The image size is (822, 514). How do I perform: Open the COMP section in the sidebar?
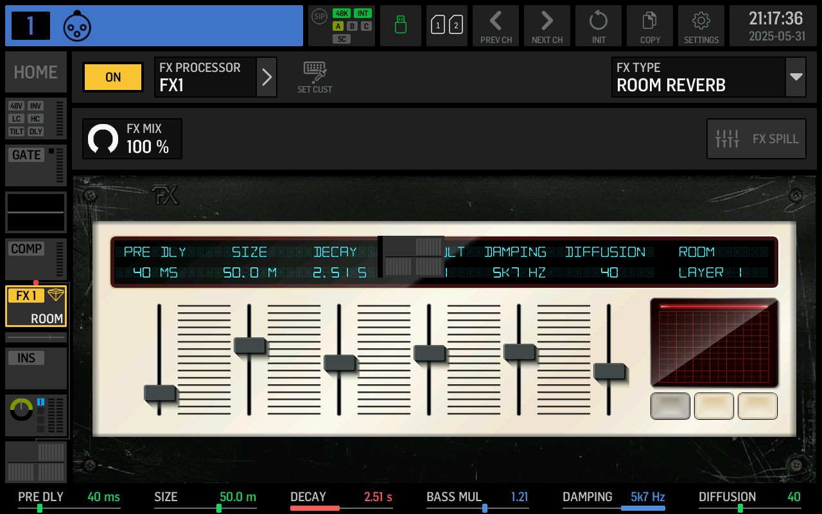(26, 249)
